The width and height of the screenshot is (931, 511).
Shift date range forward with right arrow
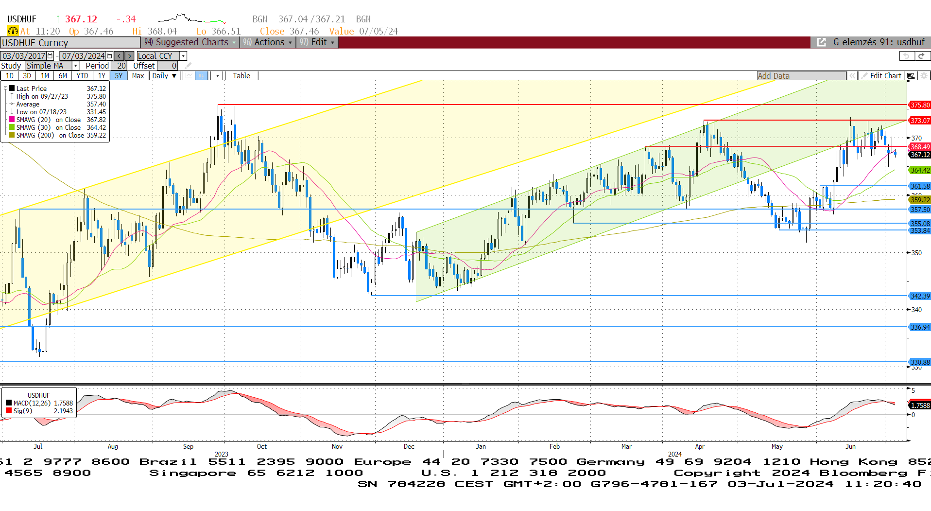coord(129,56)
